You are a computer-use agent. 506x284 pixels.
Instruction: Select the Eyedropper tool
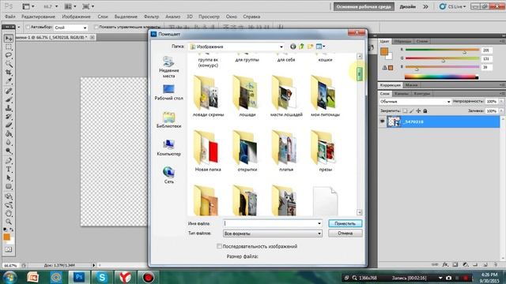pos(9,80)
